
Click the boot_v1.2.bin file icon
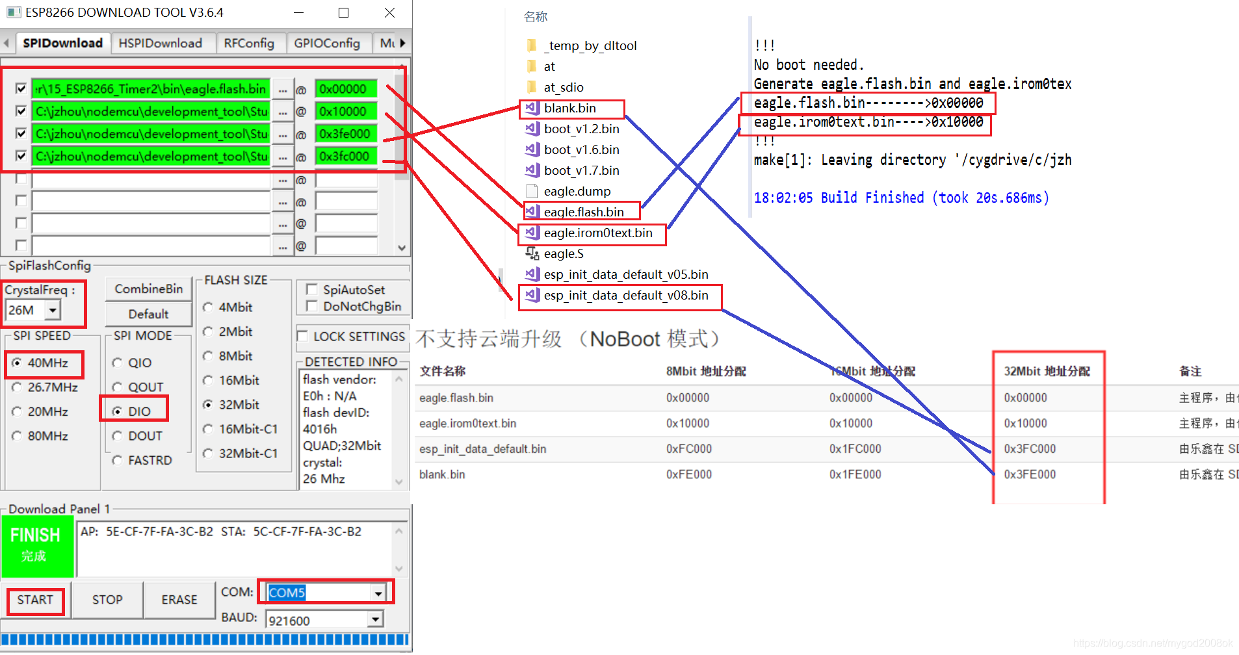point(532,129)
